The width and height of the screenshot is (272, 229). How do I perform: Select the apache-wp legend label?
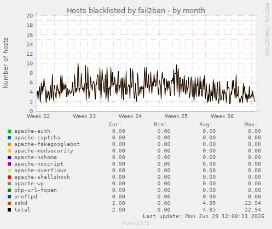tap(29, 184)
